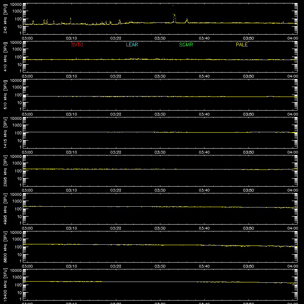
Task: Click the 03:20 time label under 410 MHz plot
Action: [x=116, y=76]
